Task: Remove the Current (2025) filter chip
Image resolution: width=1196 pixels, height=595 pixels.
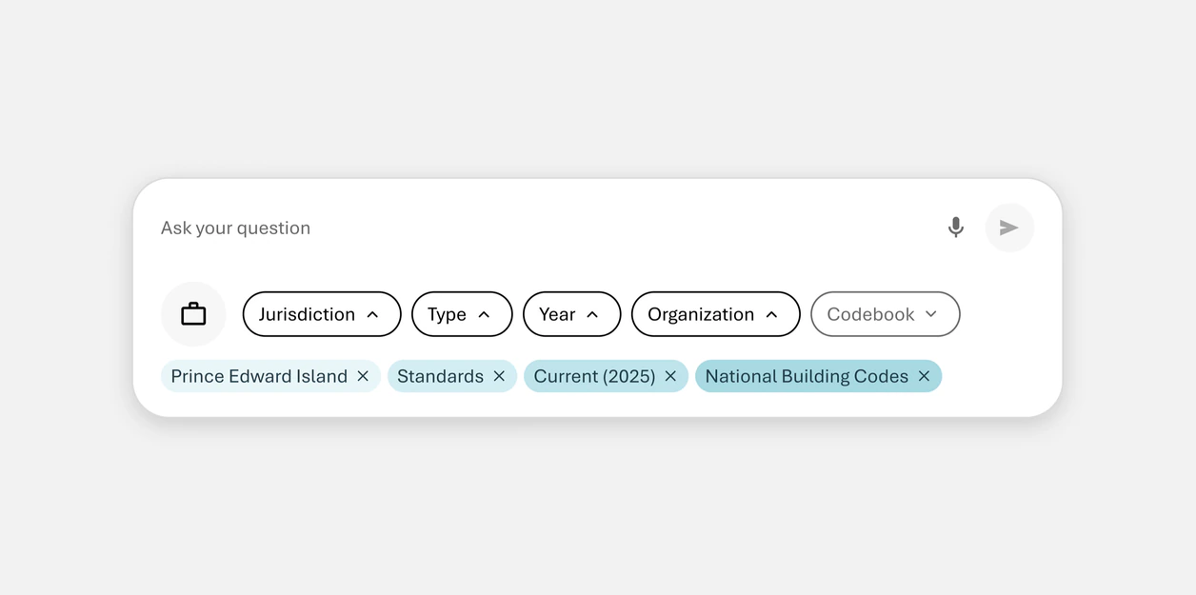Action: (670, 376)
